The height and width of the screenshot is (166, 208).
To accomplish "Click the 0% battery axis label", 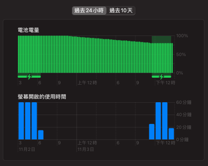I will tap(179, 73).
